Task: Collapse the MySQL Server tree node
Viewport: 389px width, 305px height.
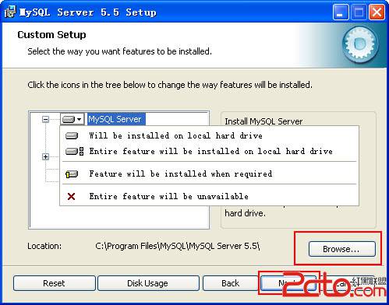Action: point(45,119)
